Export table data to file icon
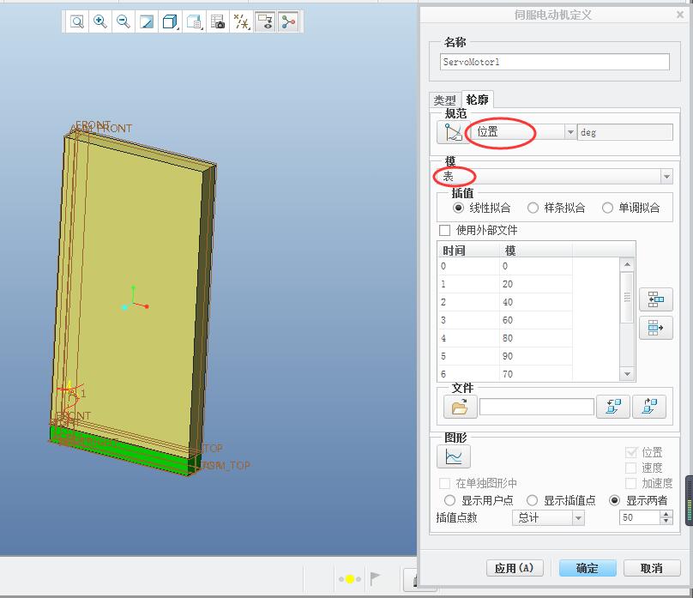This screenshot has width=693, height=598. tap(649, 407)
